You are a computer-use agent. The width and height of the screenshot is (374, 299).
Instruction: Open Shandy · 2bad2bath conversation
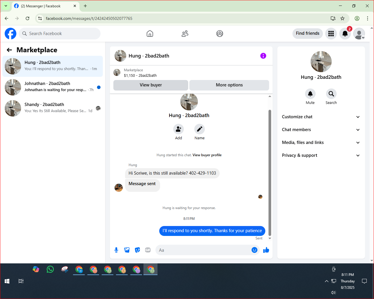pyautogui.click(x=53, y=108)
